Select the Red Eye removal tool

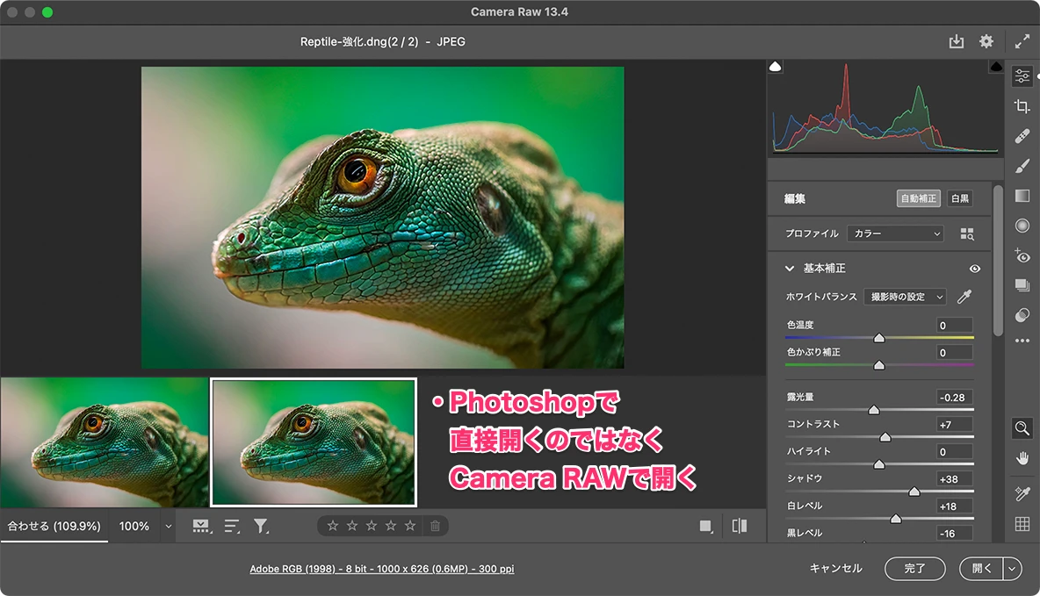tap(1022, 255)
